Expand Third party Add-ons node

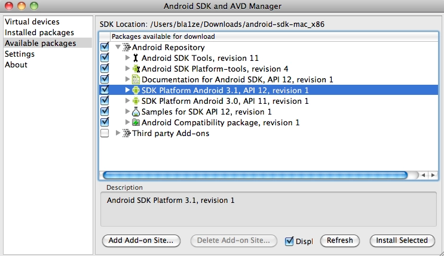pyautogui.click(x=118, y=133)
